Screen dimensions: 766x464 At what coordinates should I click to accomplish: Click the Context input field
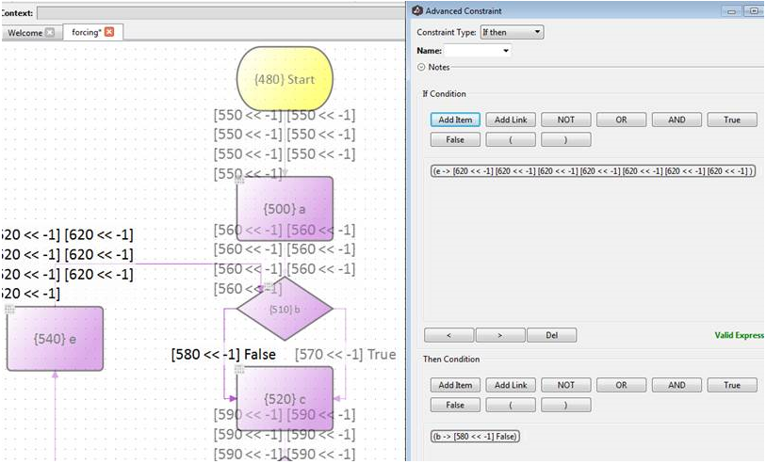coord(220,13)
